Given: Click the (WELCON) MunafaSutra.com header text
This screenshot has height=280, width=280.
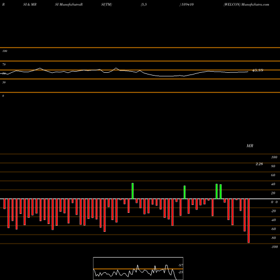Looking at the screenshot, I should [x=246, y=4].
